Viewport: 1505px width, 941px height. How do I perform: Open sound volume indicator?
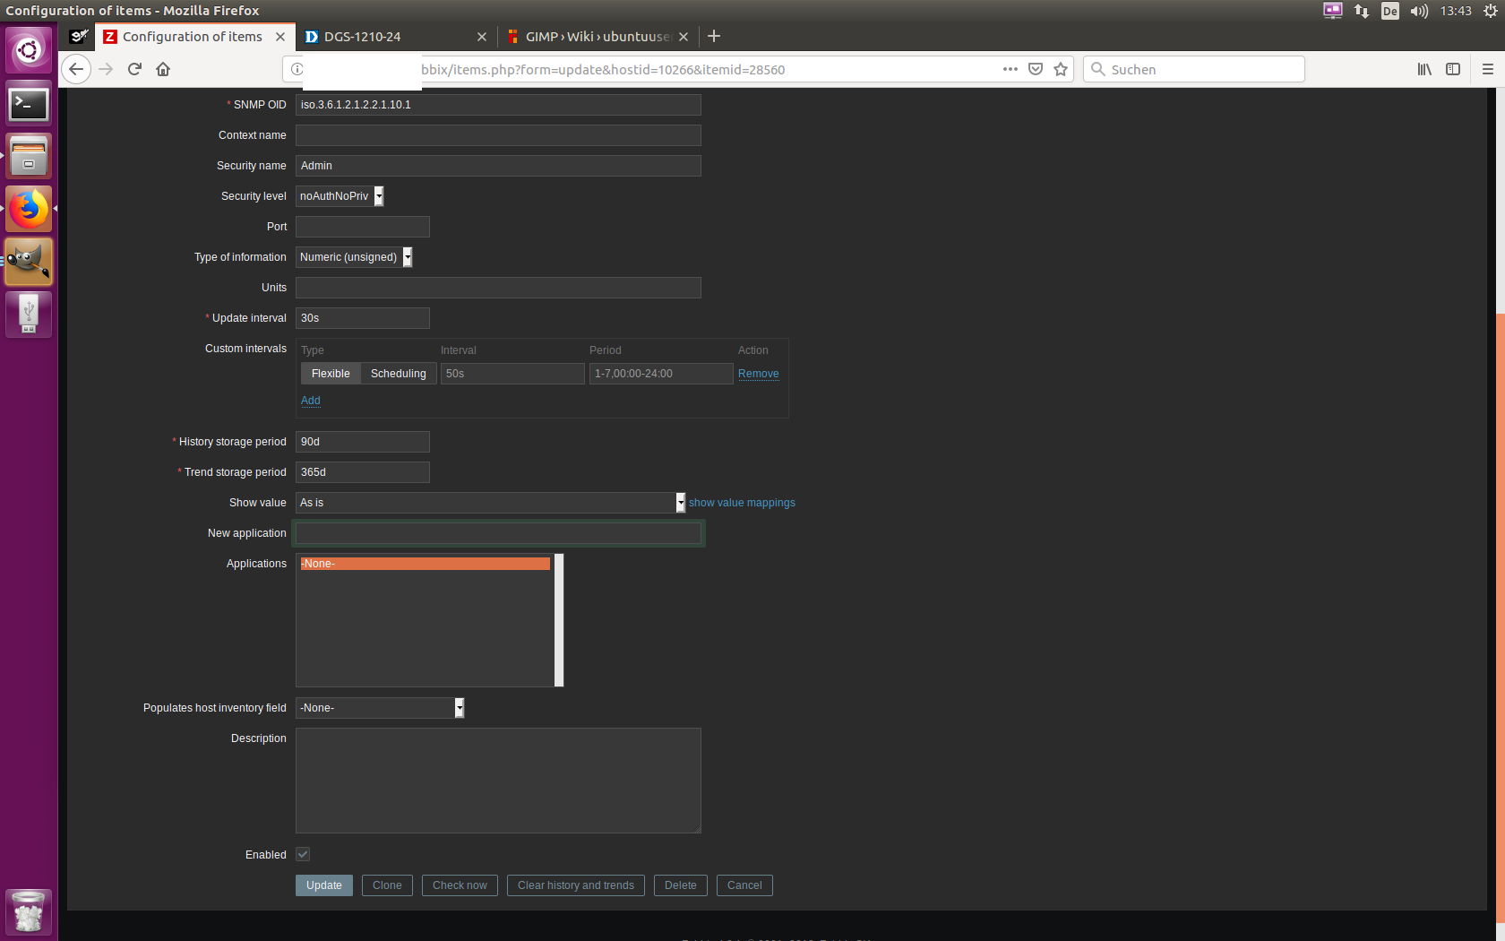[1419, 11]
